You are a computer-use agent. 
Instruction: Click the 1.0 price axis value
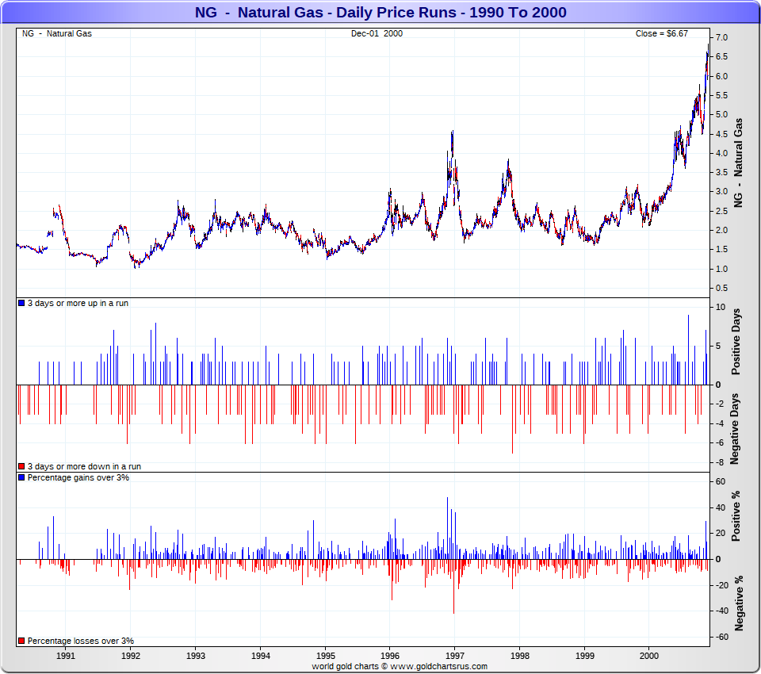click(x=721, y=269)
